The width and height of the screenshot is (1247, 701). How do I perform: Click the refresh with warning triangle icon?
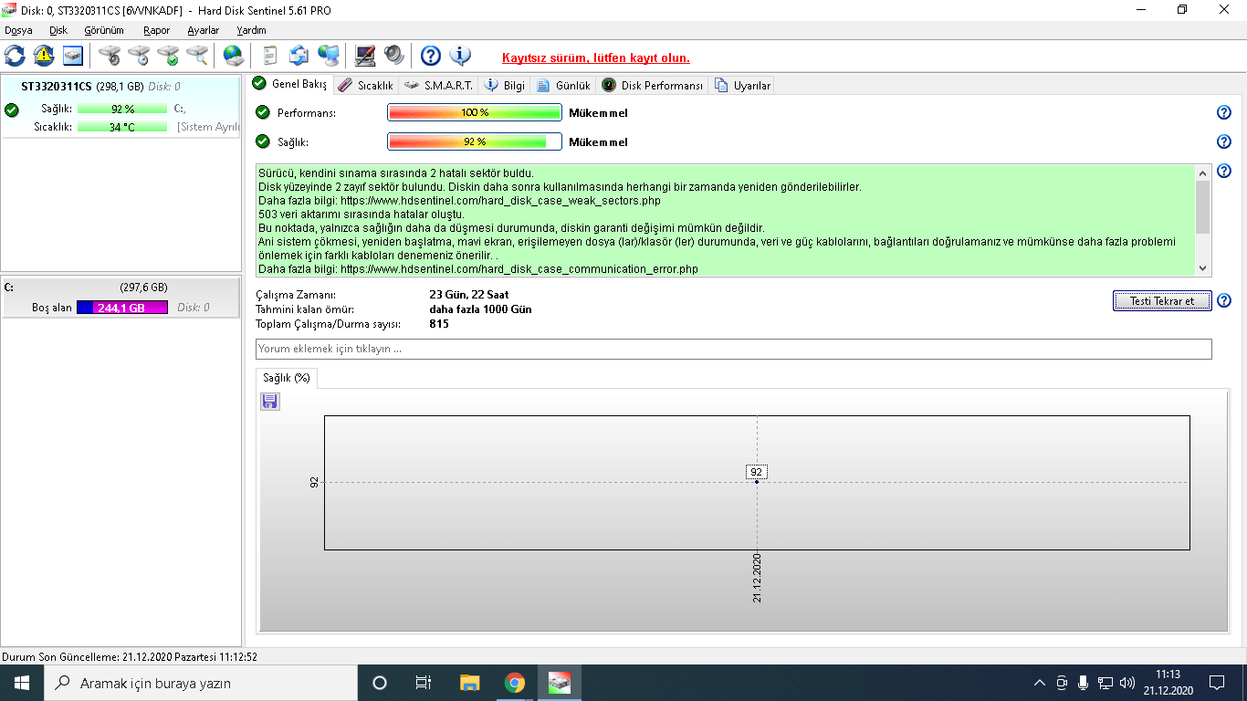(x=44, y=56)
